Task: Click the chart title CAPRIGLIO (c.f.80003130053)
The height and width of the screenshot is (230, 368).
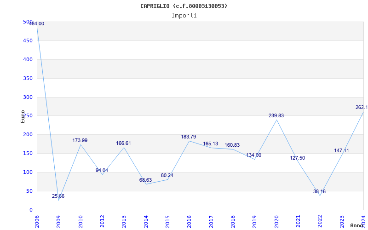Action: [x=184, y=6]
